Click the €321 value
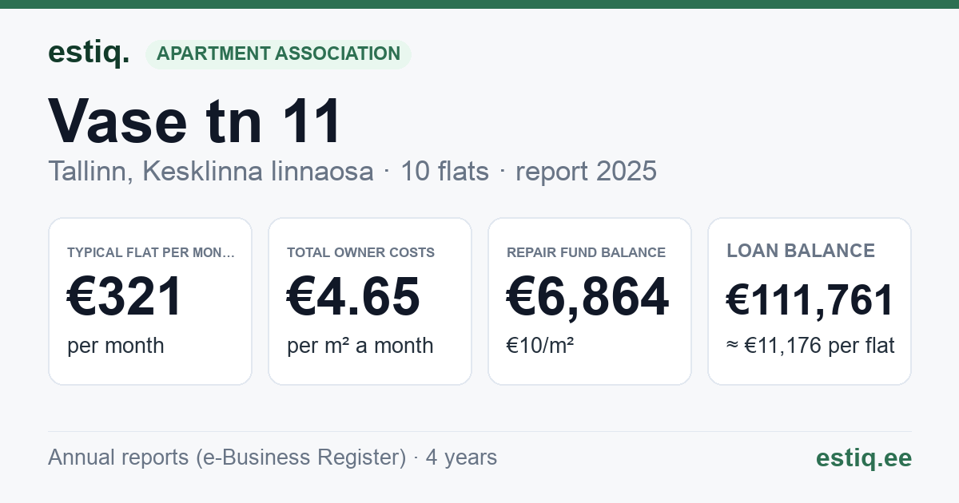Image resolution: width=959 pixels, height=503 pixels. point(125,297)
